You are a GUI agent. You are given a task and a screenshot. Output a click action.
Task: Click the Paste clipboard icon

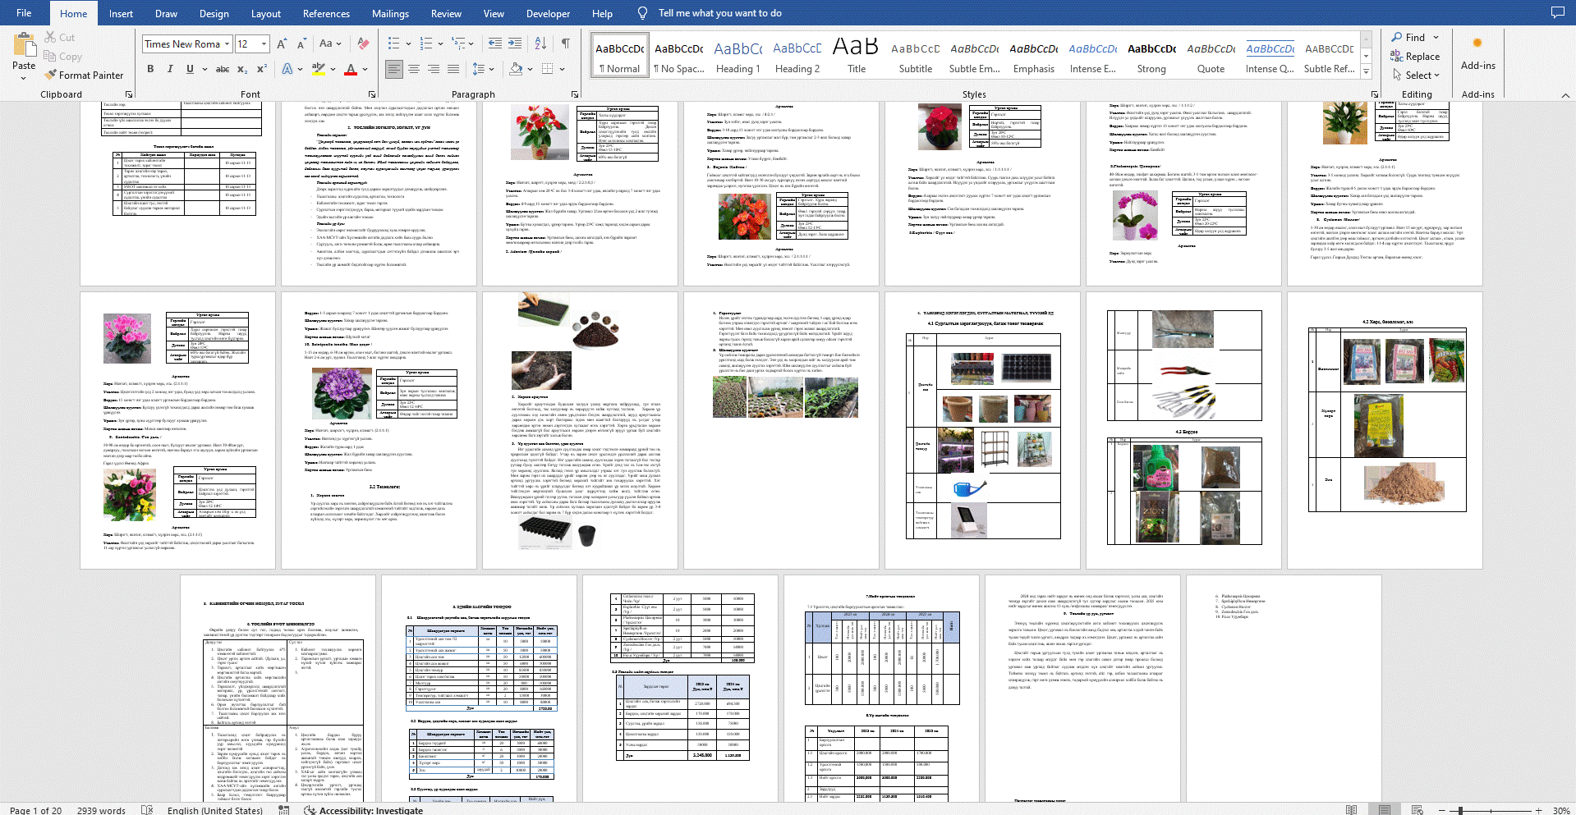24,44
